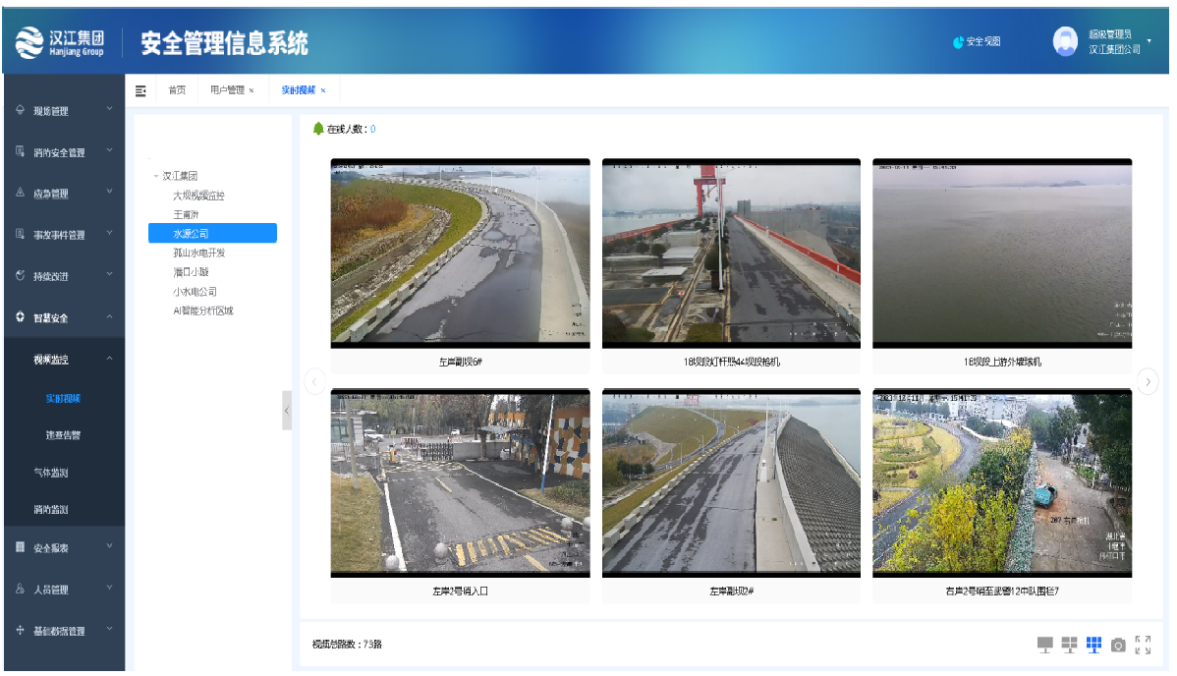The width and height of the screenshot is (1177, 676).
Task: Close the 用户管理 tab
Action: (x=252, y=90)
